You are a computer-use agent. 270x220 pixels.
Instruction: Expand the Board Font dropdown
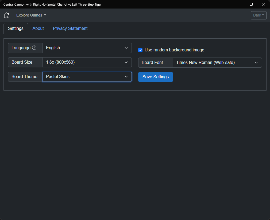[217, 63]
